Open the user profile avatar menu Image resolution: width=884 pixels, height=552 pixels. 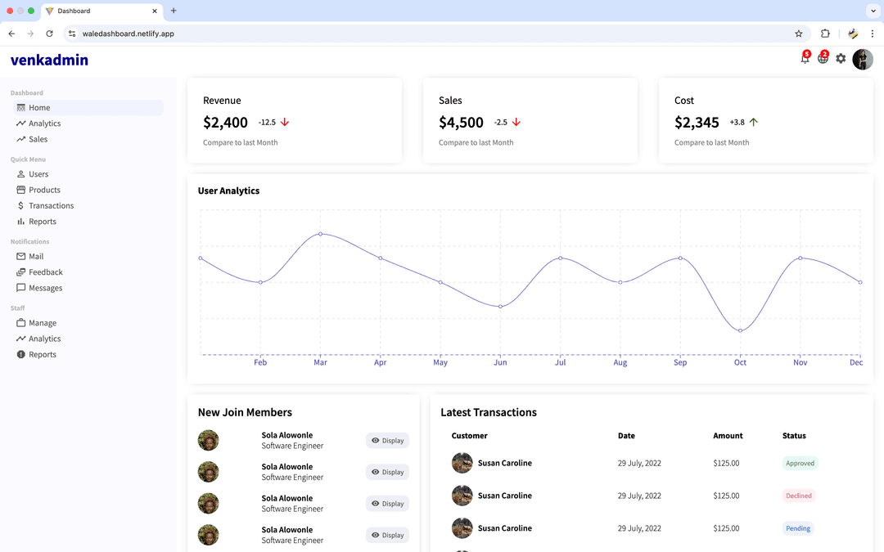(x=863, y=60)
